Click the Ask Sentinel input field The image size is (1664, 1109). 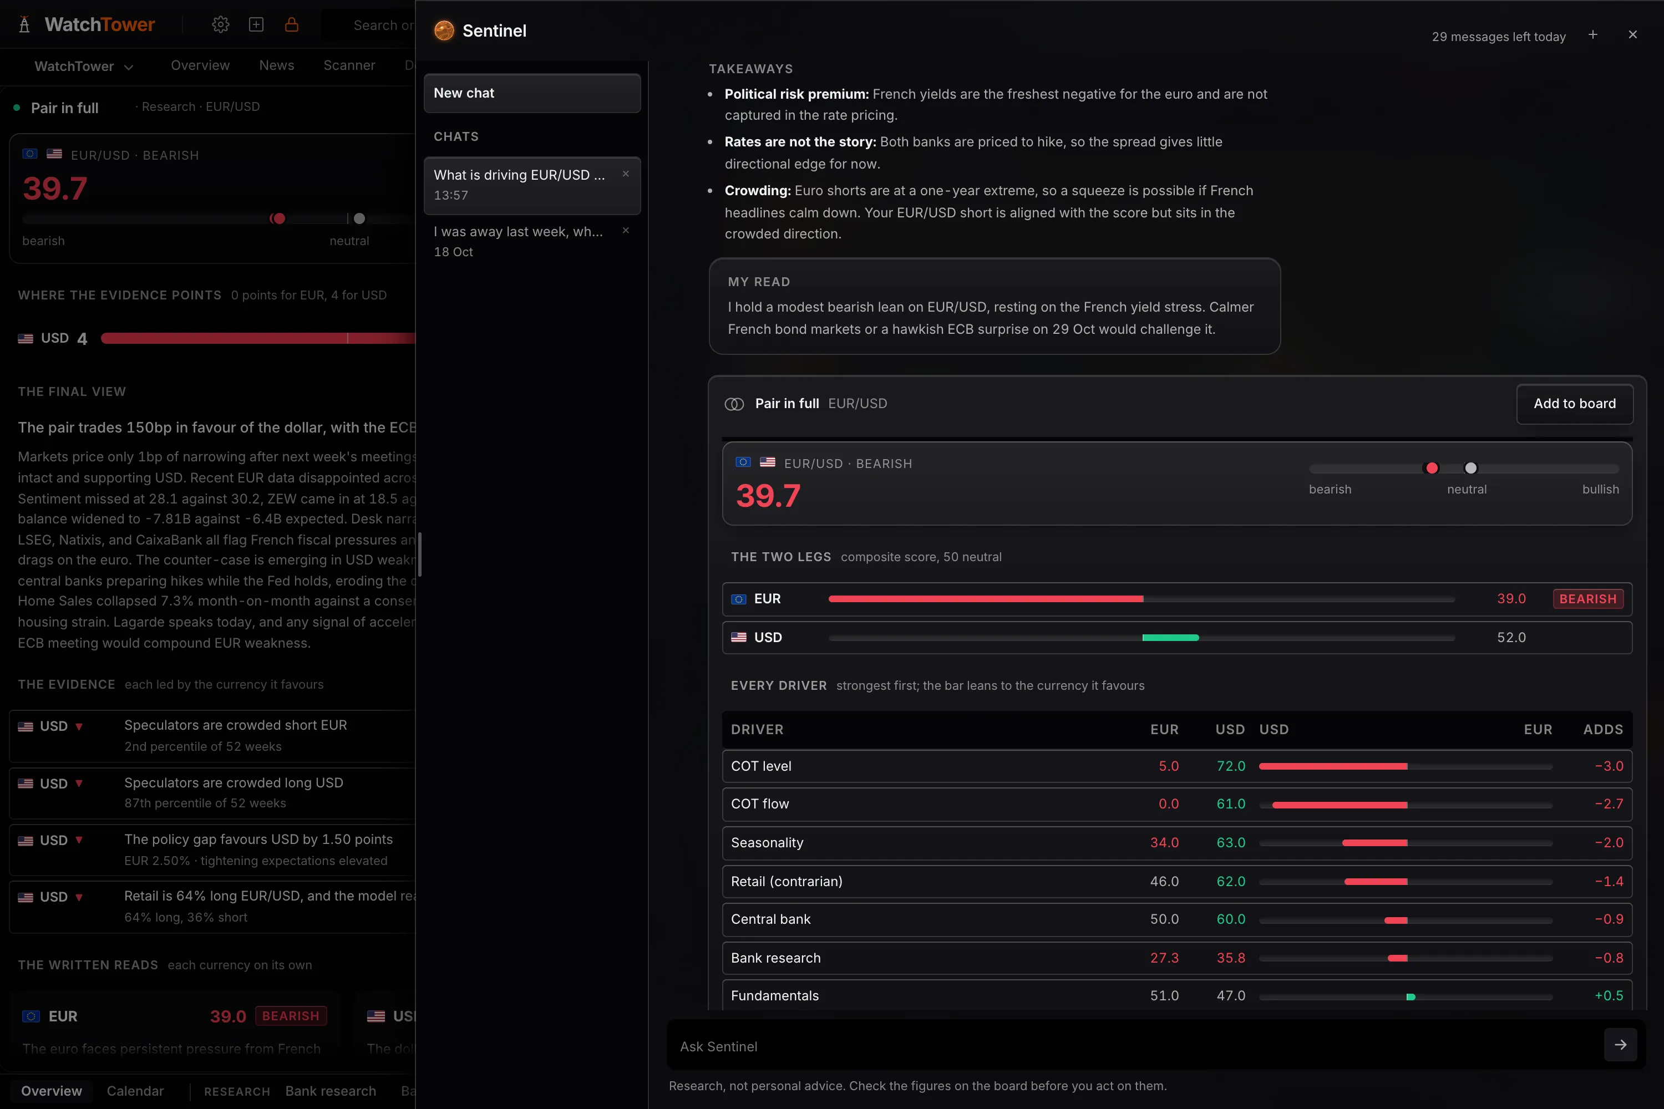click(1135, 1045)
